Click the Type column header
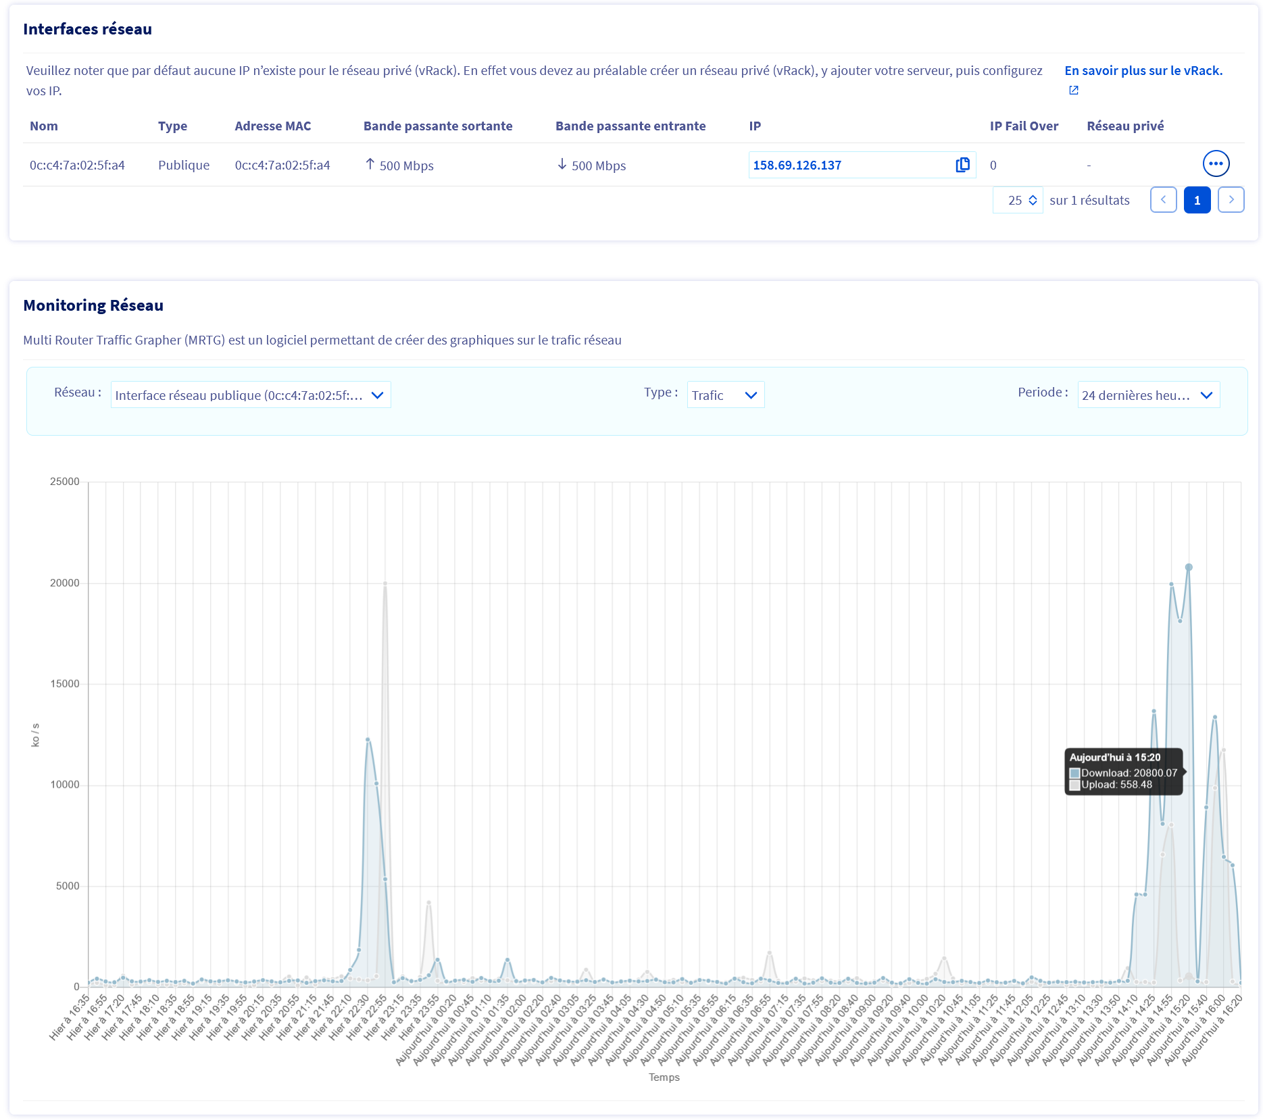The width and height of the screenshot is (1263, 1120). [172, 126]
